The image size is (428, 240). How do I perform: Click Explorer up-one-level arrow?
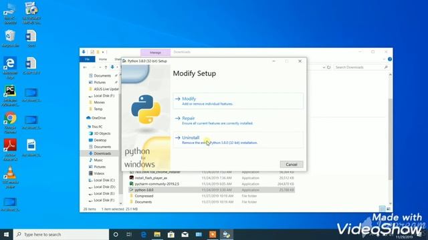(106, 67)
